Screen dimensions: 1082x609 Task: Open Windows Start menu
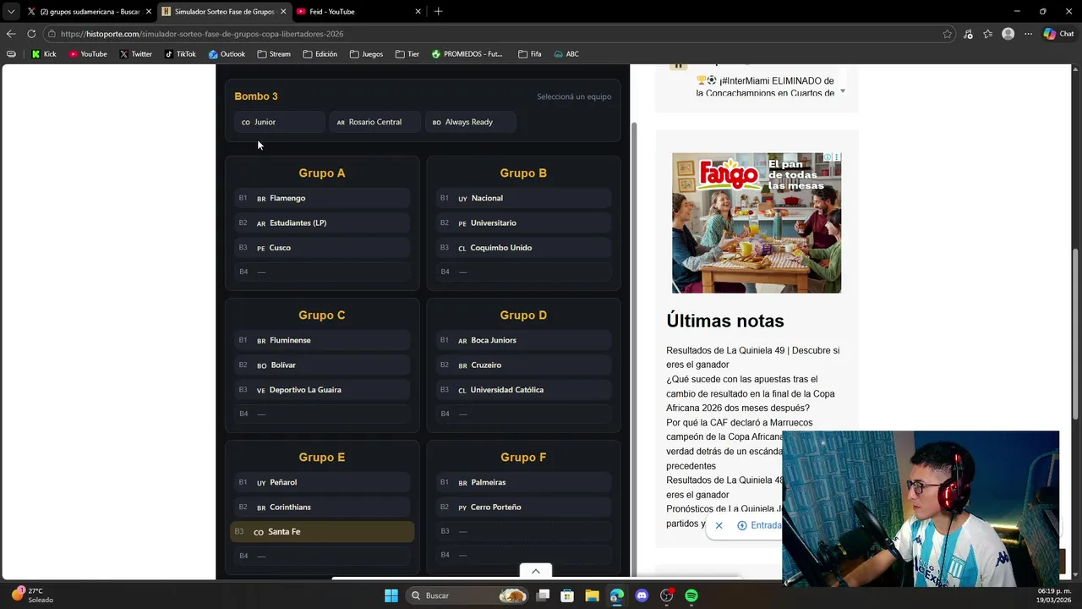391,595
